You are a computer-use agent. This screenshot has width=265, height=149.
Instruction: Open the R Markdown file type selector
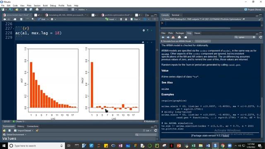[x=150, y=121]
